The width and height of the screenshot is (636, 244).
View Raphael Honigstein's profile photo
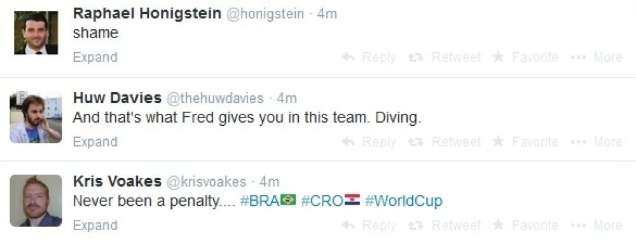pos(36,32)
